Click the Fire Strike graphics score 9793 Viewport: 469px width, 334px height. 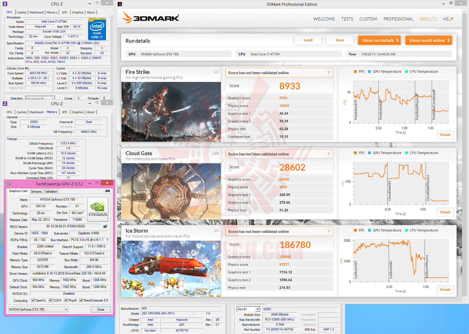tap(283, 98)
